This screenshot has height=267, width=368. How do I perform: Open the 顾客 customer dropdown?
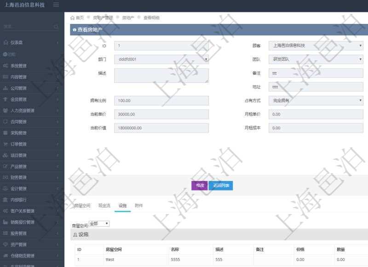click(x=315, y=45)
